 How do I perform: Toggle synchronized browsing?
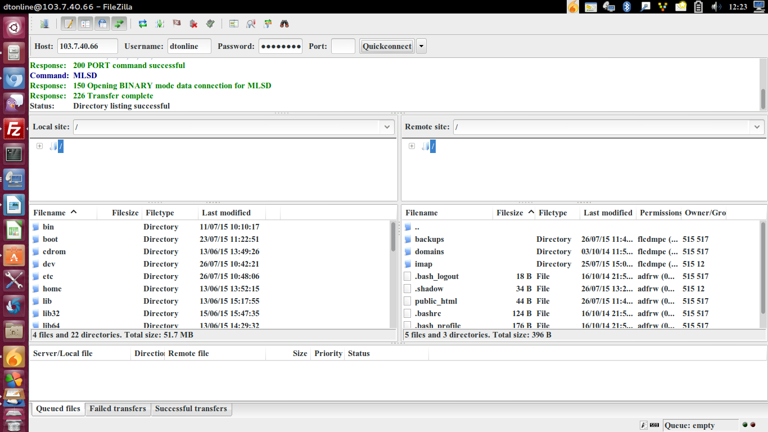coord(268,24)
